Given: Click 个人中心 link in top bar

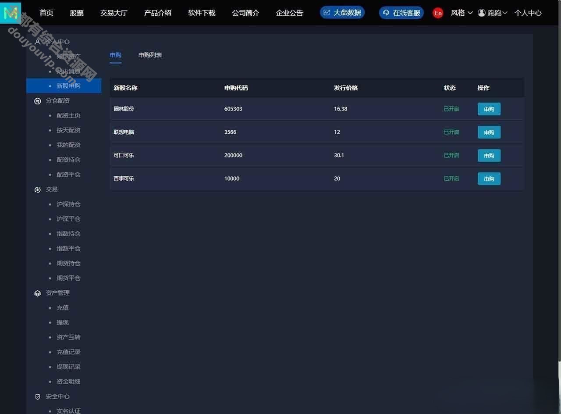Looking at the screenshot, I should coord(528,13).
